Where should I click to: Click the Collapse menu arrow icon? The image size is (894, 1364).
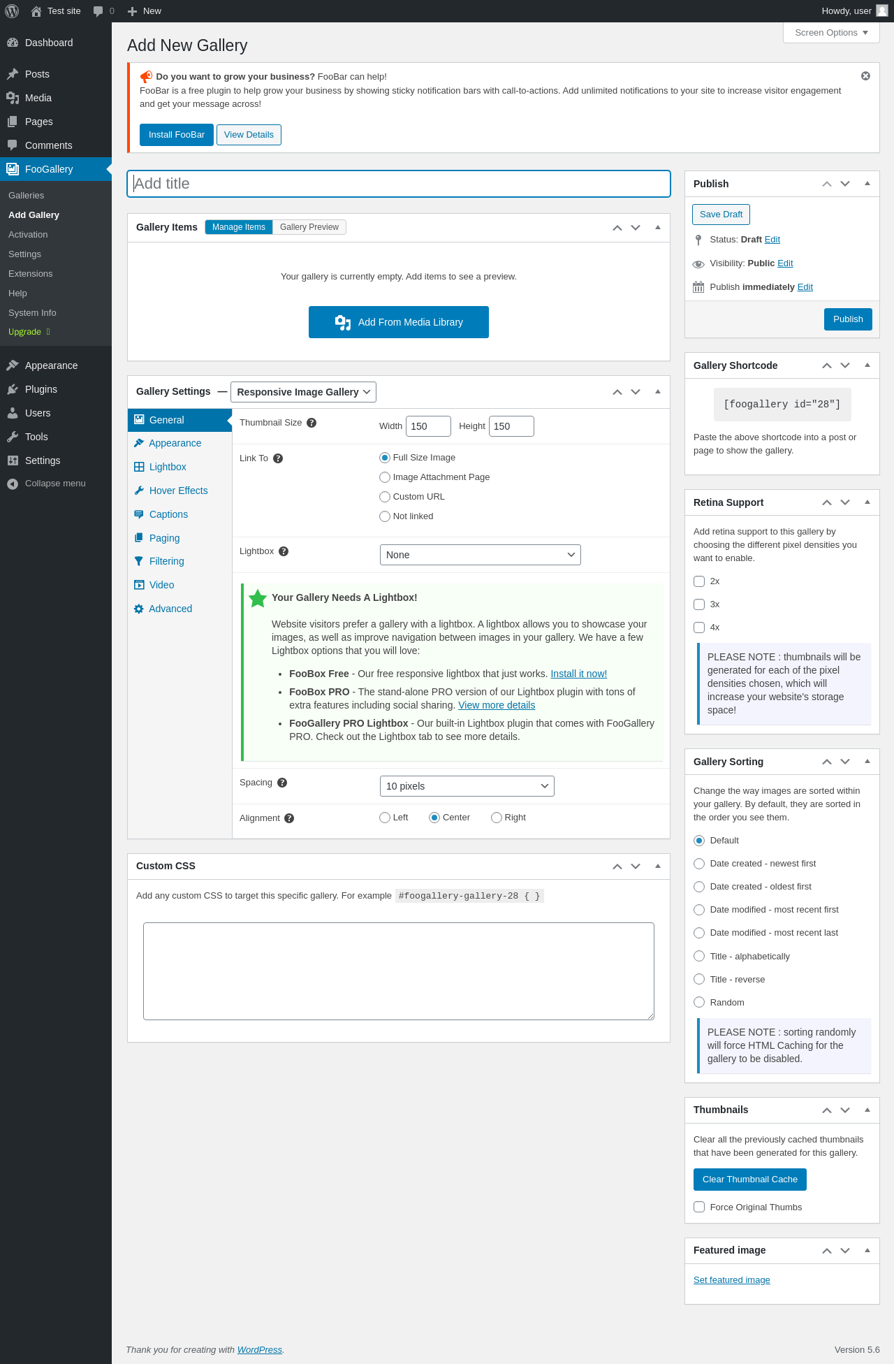pos(13,484)
